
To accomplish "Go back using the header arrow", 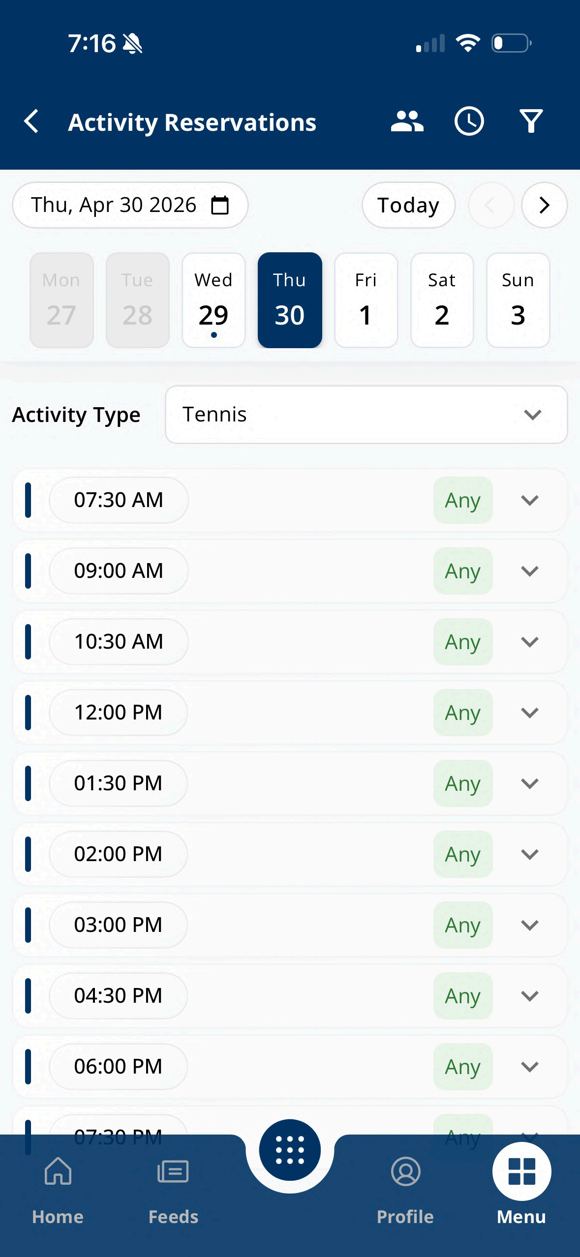I will click(31, 121).
